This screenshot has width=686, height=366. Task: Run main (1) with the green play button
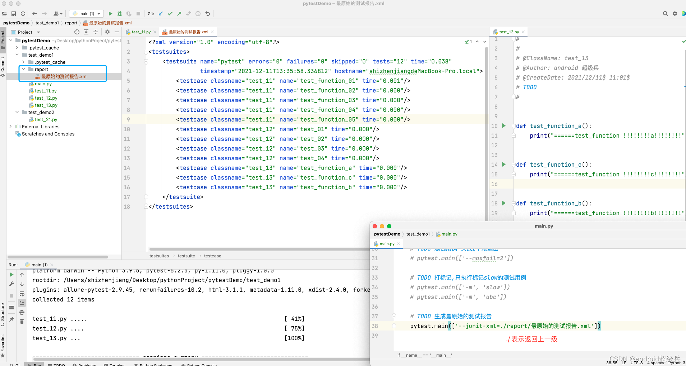point(110,14)
